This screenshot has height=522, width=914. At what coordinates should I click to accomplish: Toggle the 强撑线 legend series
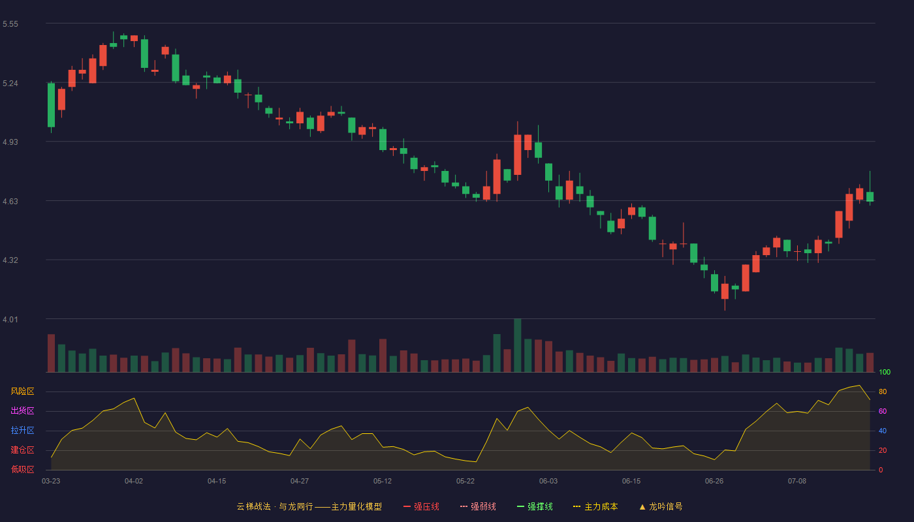coord(535,506)
